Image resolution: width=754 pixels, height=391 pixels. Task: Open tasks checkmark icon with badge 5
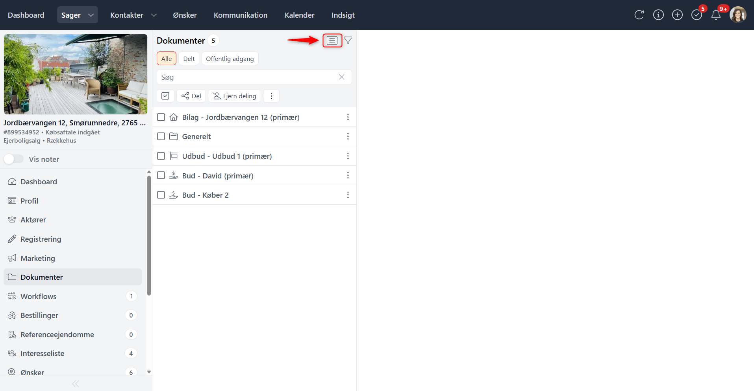point(697,15)
